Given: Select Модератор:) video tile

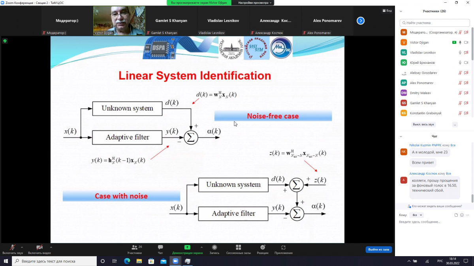Looking at the screenshot, I should pos(67,21).
